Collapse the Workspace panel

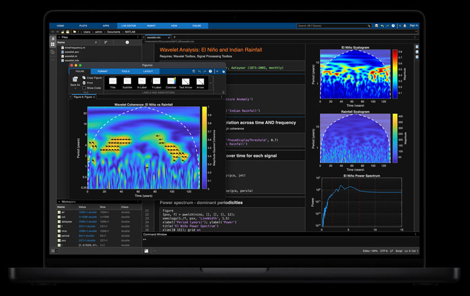click(59, 202)
